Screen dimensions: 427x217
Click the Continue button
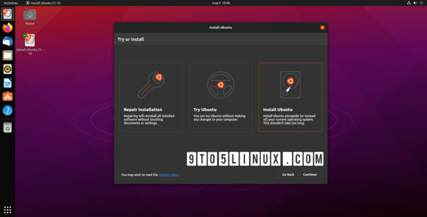(310, 175)
